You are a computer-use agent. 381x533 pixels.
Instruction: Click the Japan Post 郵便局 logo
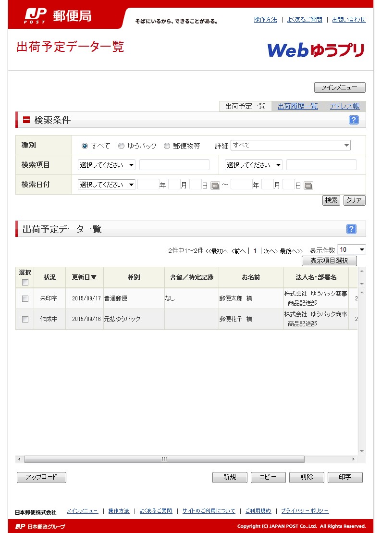[58, 16]
